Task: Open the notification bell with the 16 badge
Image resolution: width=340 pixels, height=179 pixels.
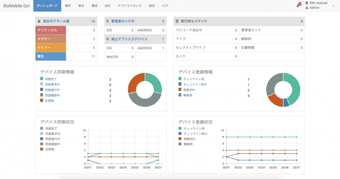Action: pyautogui.click(x=299, y=5)
